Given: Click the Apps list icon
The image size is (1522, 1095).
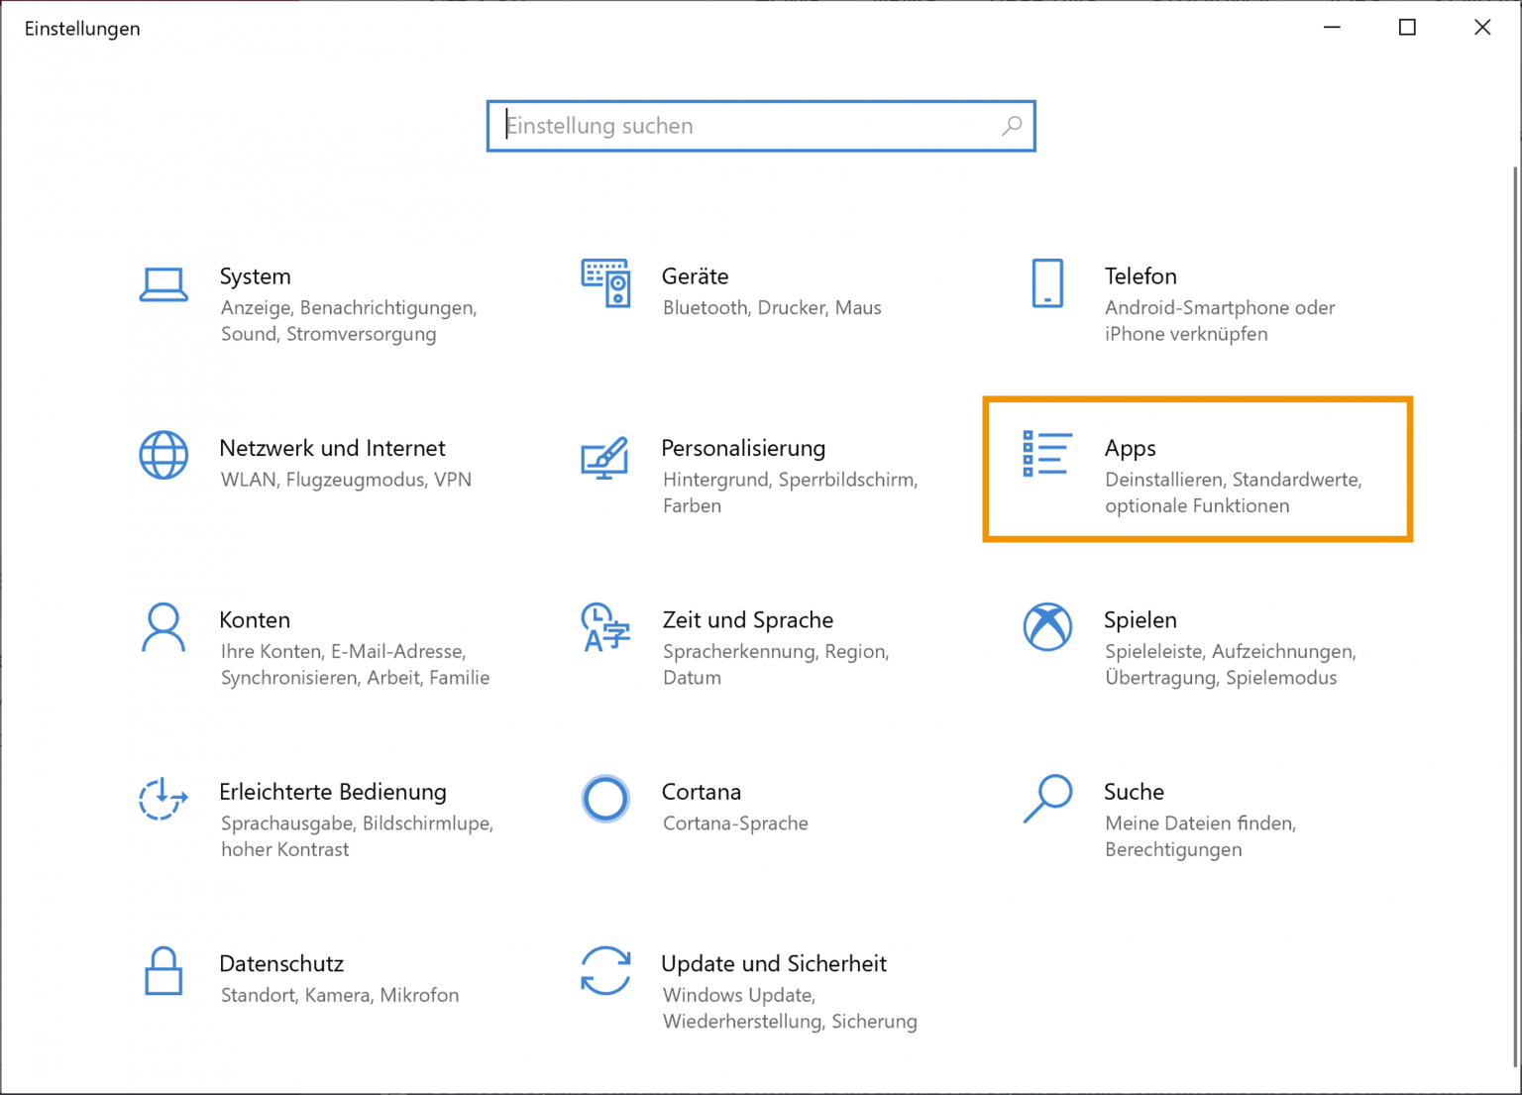Looking at the screenshot, I should point(1047,454).
